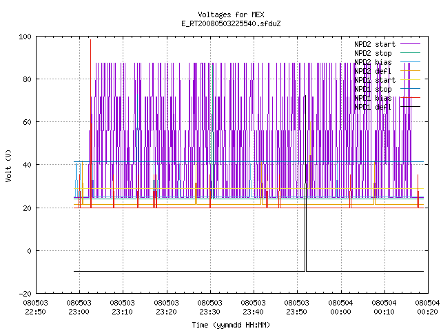The height and width of the screenshot is (331, 441).
Task: Click the blue line sample for NPD1 stop
Action: click(411, 89)
